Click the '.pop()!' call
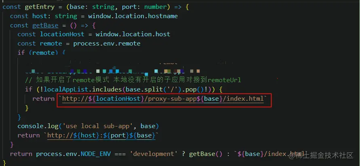The width and height of the screenshot is (360, 166). click(x=194, y=89)
